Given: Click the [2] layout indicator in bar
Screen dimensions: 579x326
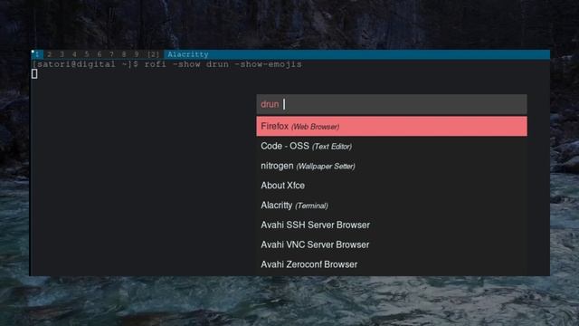Looking at the screenshot, I should coord(153,54).
